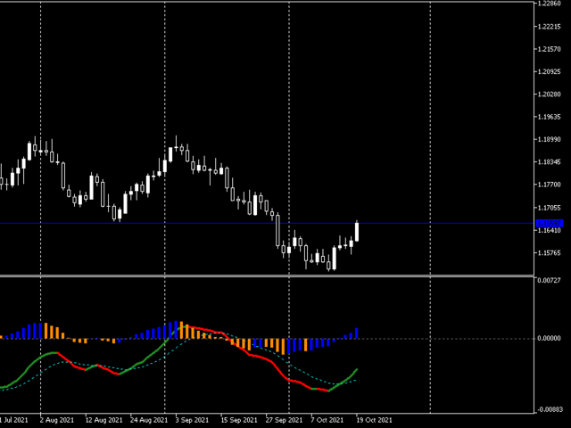Image resolution: width=571 pixels, height=428 pixels.
Task: Click the -0.00883 indicator scale value
Action: [x=549, y=409]
